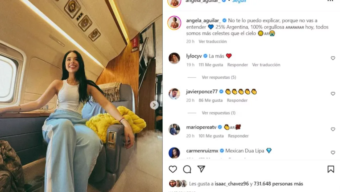Image resolution: width=340 pixels, height=192 pixels.
Task: Save post with the bookmark icon
Action: coord(331,169)
